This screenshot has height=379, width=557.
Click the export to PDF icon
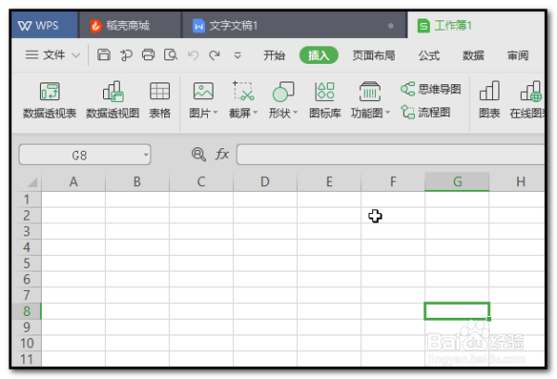pos(126,55)
